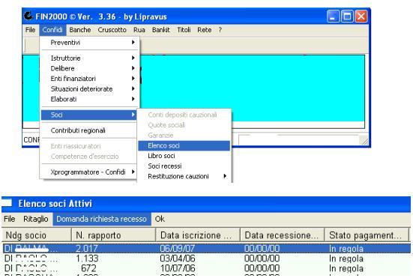Select the row with rapporto 1.133
This screenshot has height=278, width=413.
pyautogui.click(x=206, y=259)
